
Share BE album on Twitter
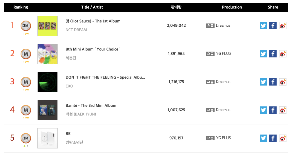[263, 138]
